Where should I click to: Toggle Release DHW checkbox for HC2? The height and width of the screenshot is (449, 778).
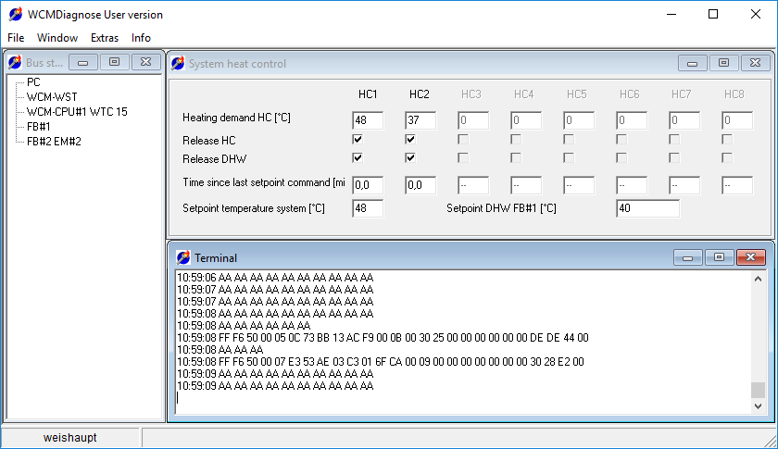coord(409,157)
